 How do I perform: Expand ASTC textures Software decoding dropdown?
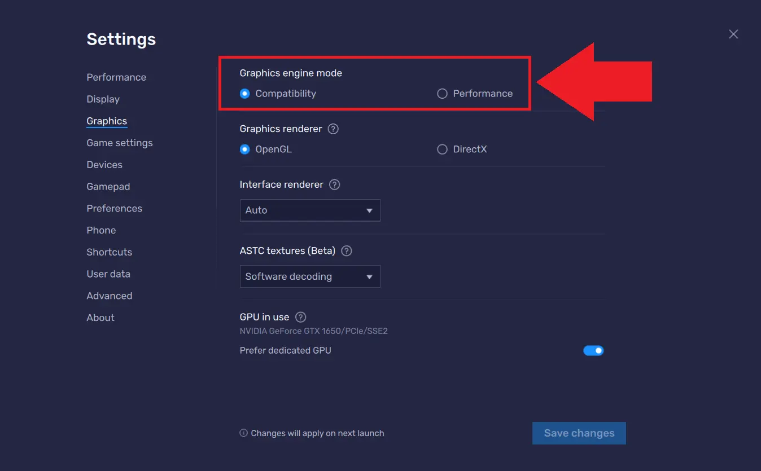[x=310, y=277]
